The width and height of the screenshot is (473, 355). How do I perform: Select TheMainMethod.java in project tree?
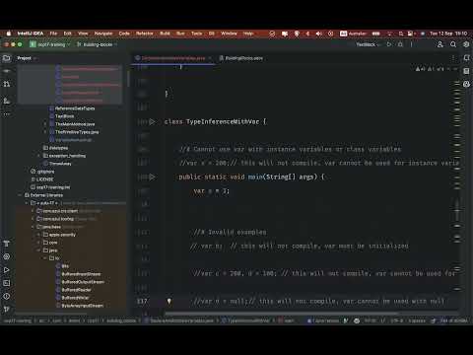pyautogui.click(x=75, y=124)
